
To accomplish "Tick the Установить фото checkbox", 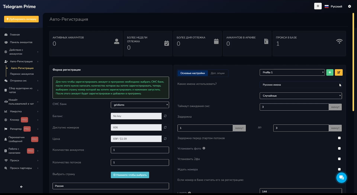I will point(339,148).
